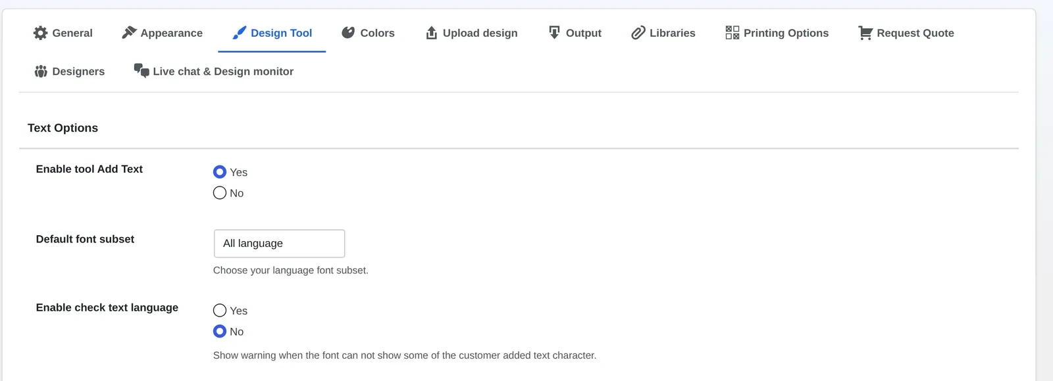Image resolution: width=1053 pixels, height=381 pixels.
Task: Click the Designers people icon
Action: (41, 71)
